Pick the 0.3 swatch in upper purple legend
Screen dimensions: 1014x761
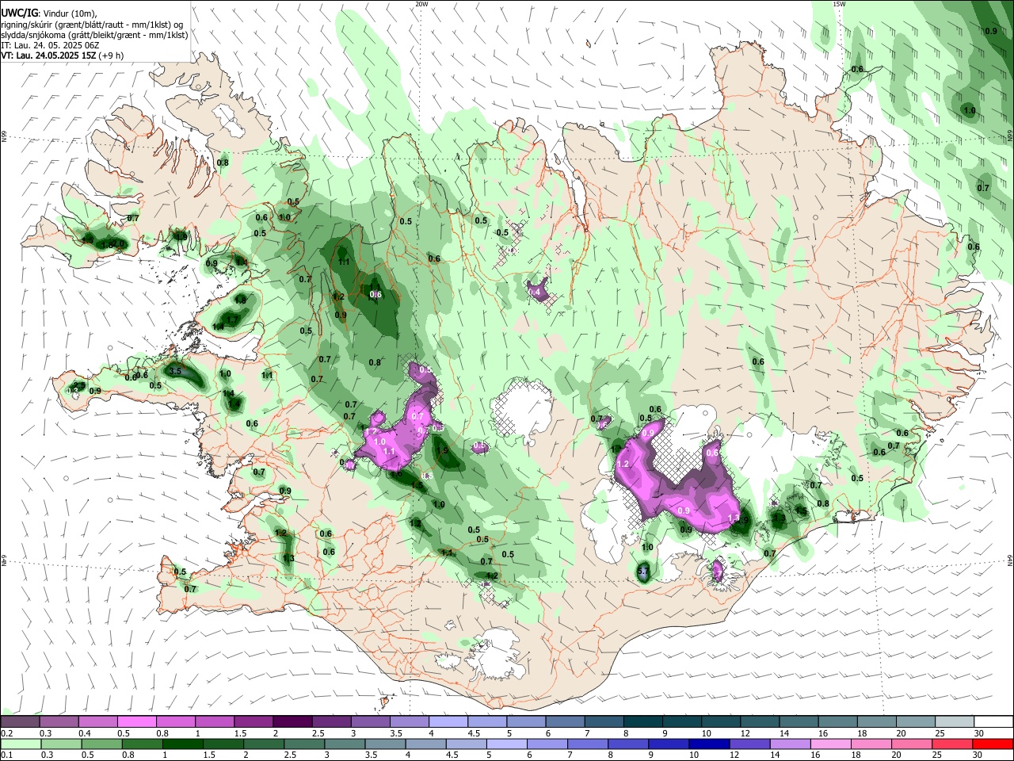[59, 721]
